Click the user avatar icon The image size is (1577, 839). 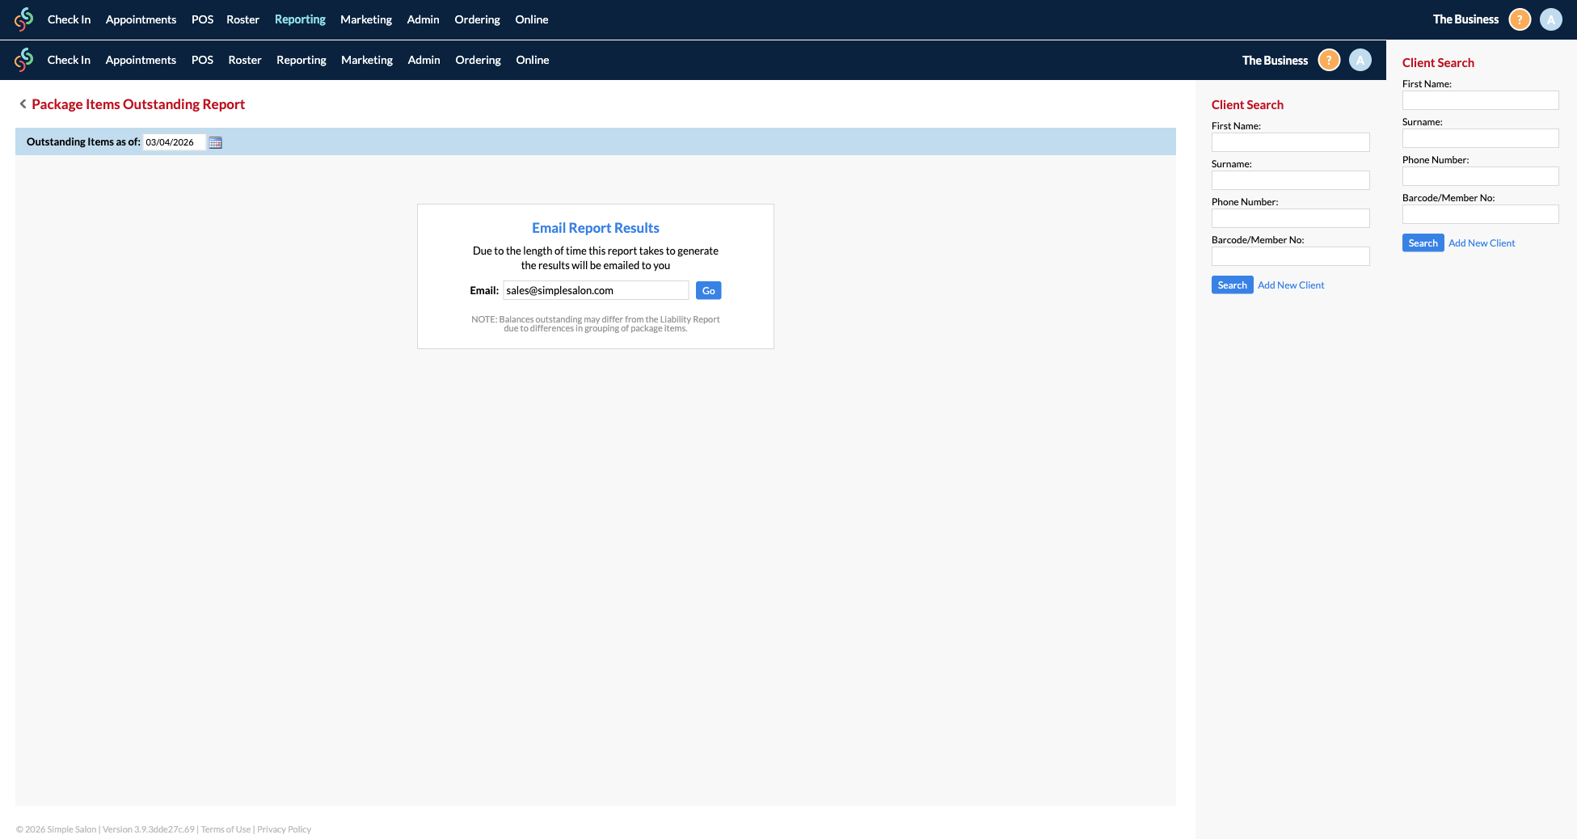pos(1550,19)
